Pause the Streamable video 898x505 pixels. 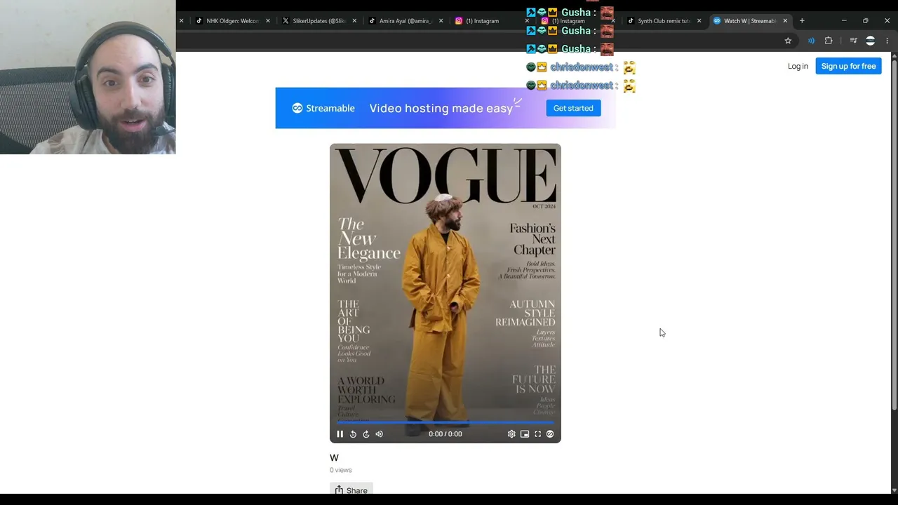[x=340, y=434]
